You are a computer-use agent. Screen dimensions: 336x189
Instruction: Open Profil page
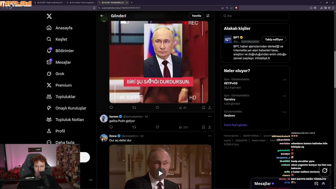tap(56, 131)
